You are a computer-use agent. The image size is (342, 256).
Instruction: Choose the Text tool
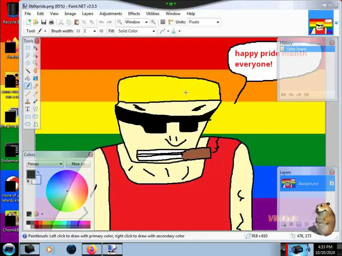pos(28,109)
